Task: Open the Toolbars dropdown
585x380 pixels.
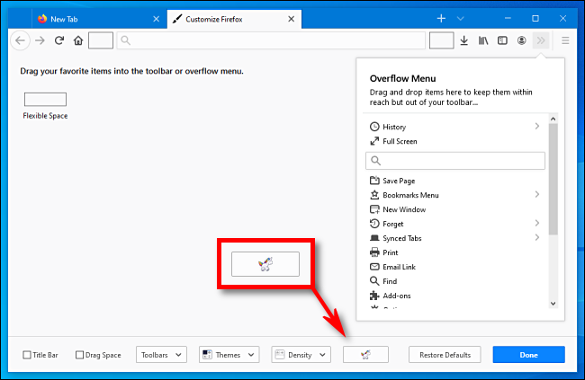Action: [x=161, y=355]
